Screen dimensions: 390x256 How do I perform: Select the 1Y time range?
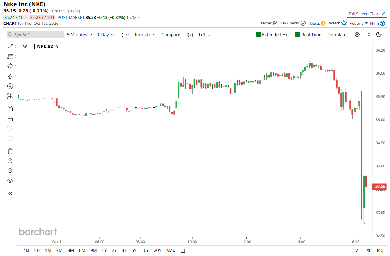(104, 250)
